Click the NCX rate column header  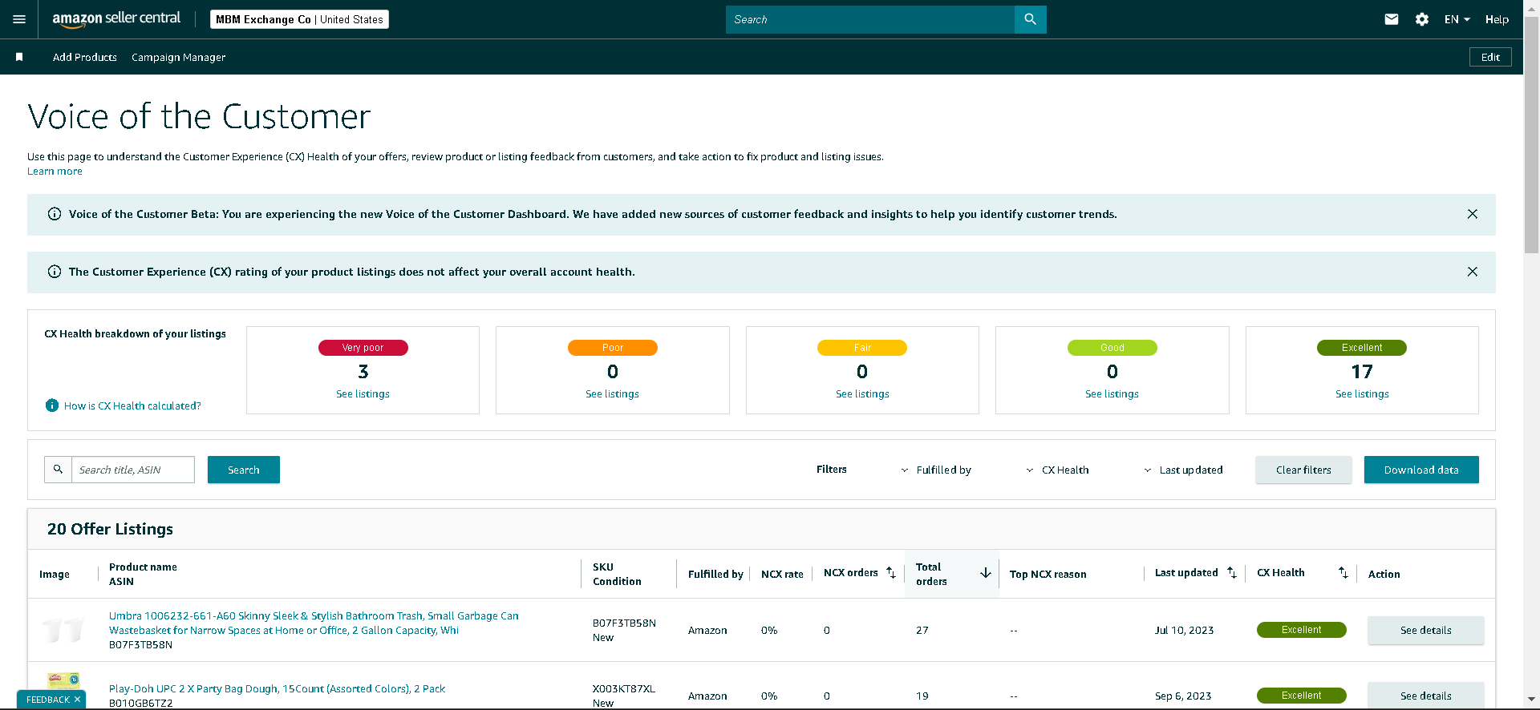[782, 574]
